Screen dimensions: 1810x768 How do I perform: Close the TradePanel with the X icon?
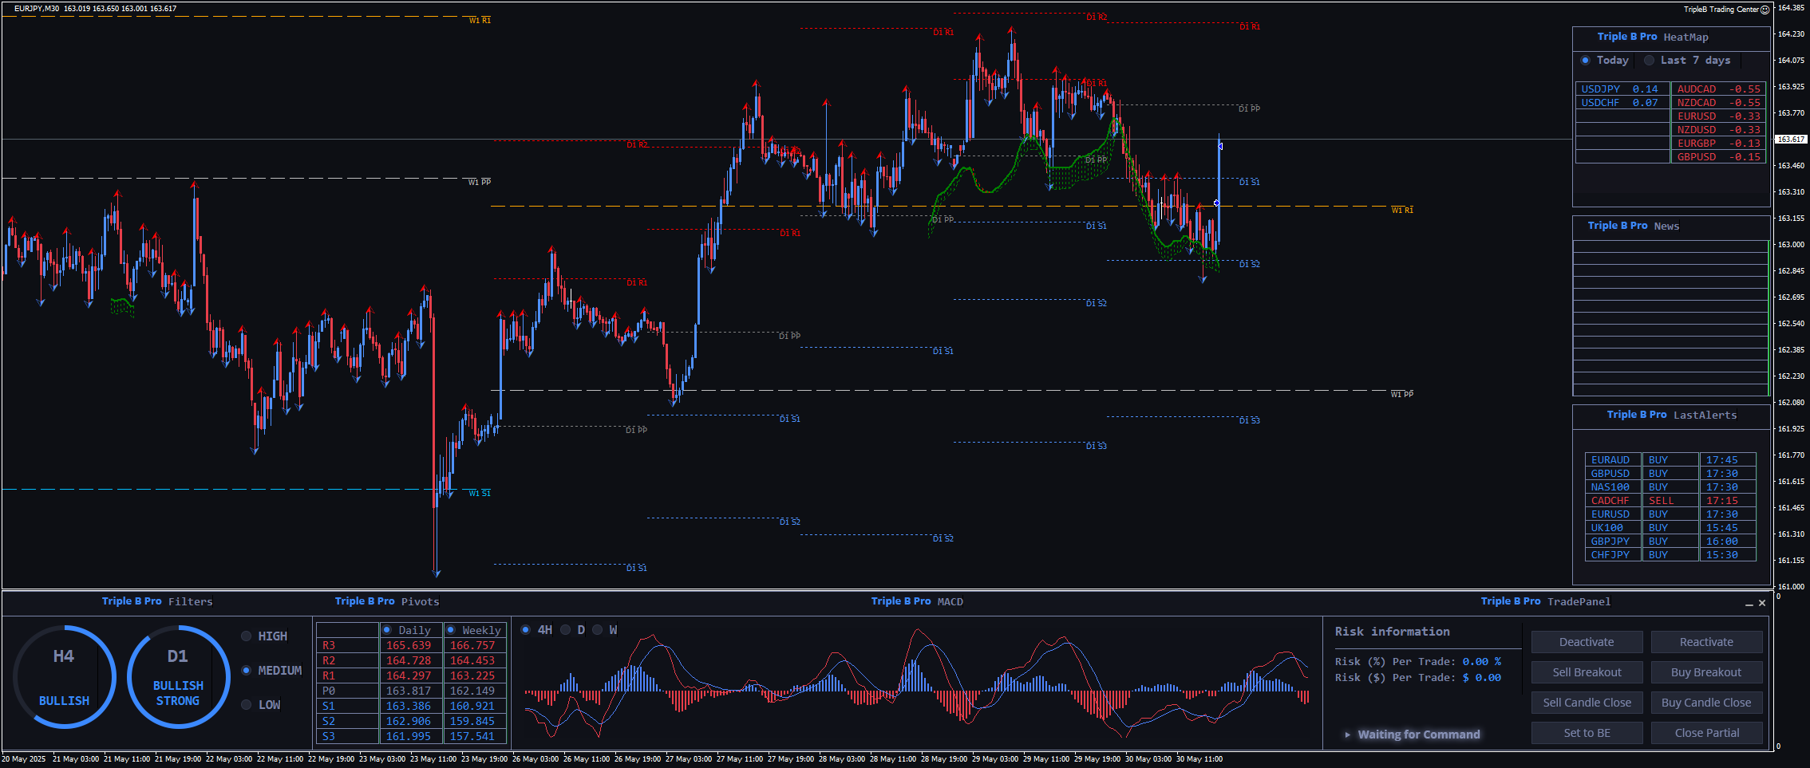1762,603
